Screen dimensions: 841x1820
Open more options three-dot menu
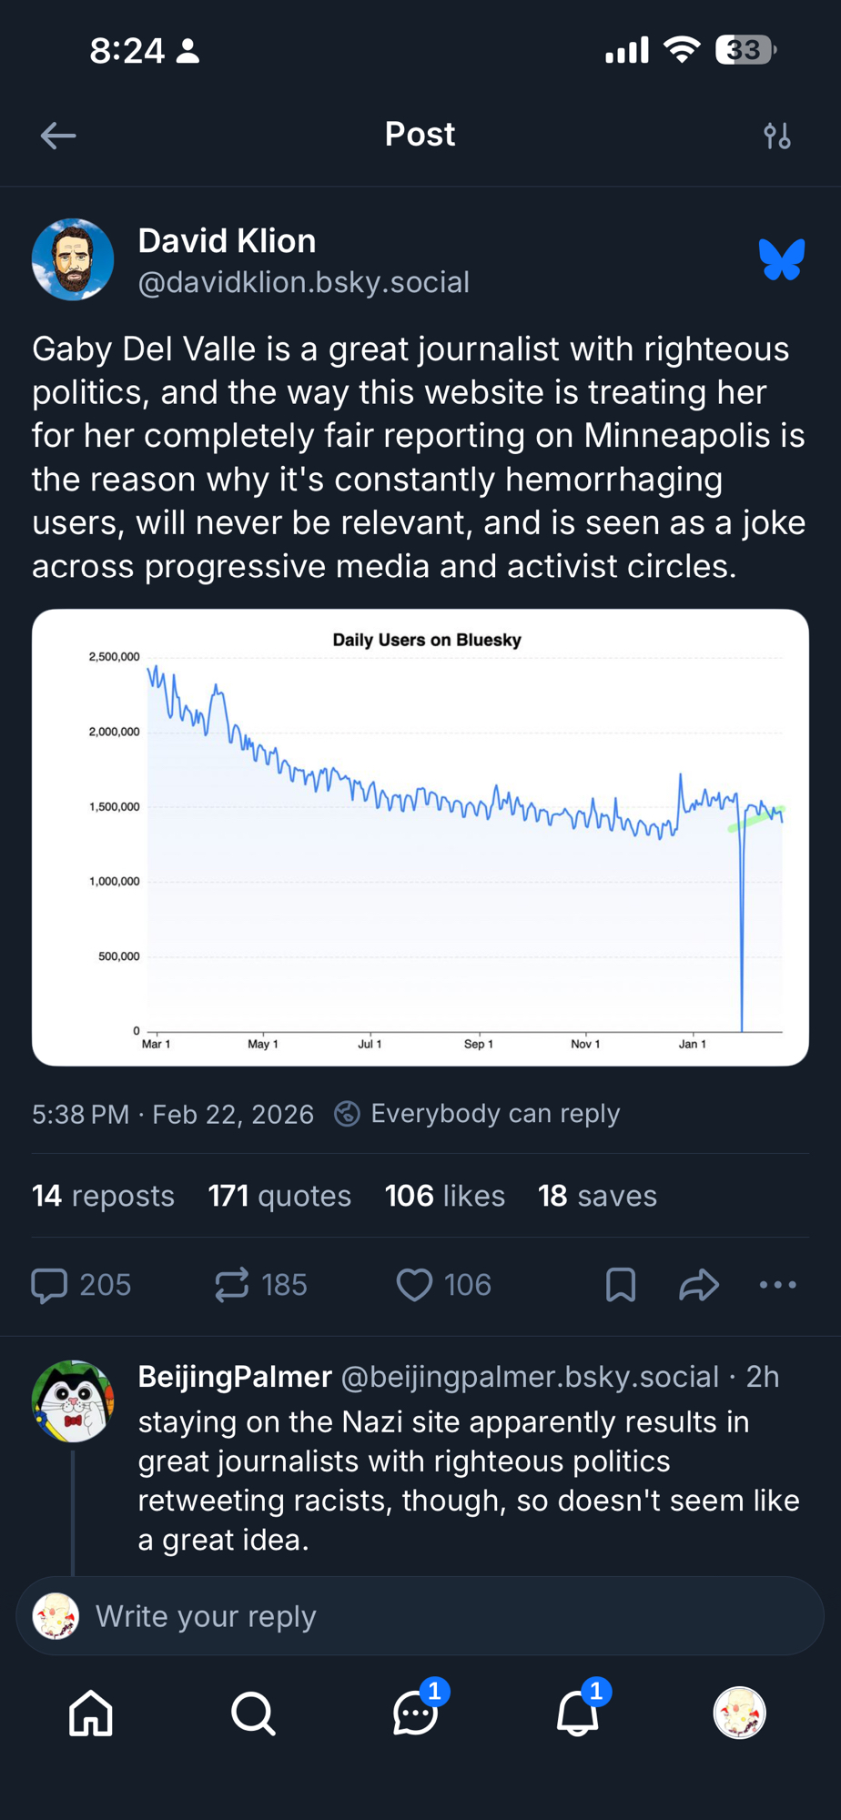click(x=778, y=1285)
